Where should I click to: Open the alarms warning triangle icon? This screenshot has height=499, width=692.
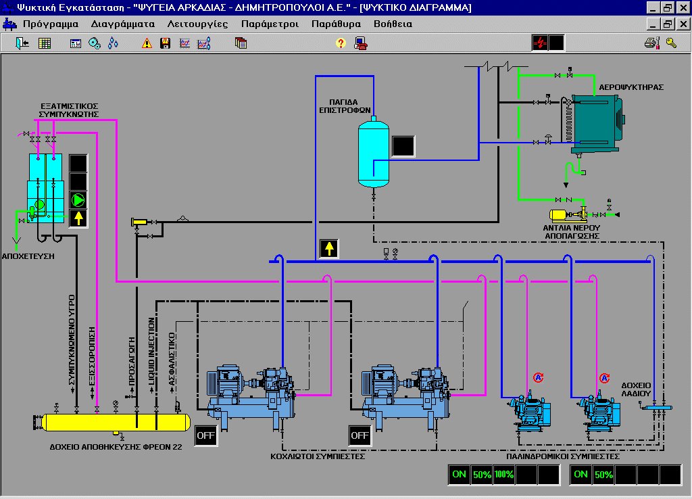(x=147, y=43)
